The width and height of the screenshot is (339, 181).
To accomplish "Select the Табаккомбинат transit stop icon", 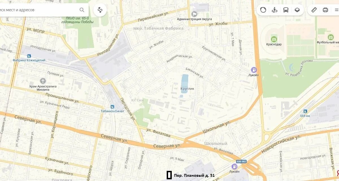I will click(112, 107).
